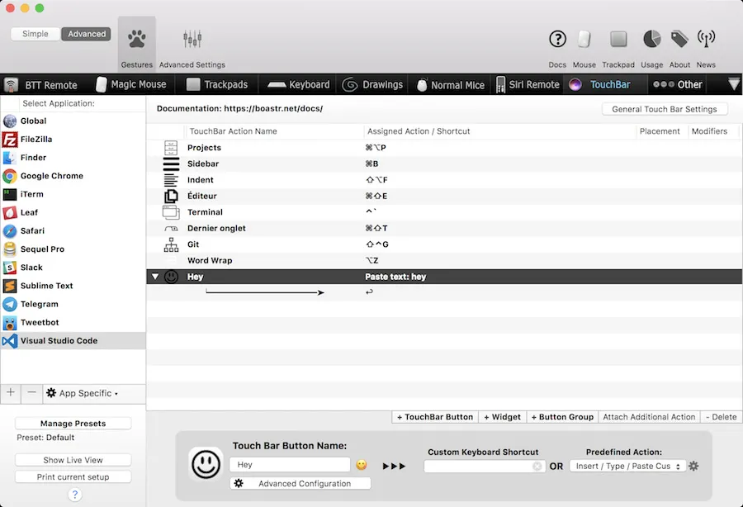Click the Mouse icon in toolbar
The width and height of the screenshot is (743, 507).
click(584, 39)
